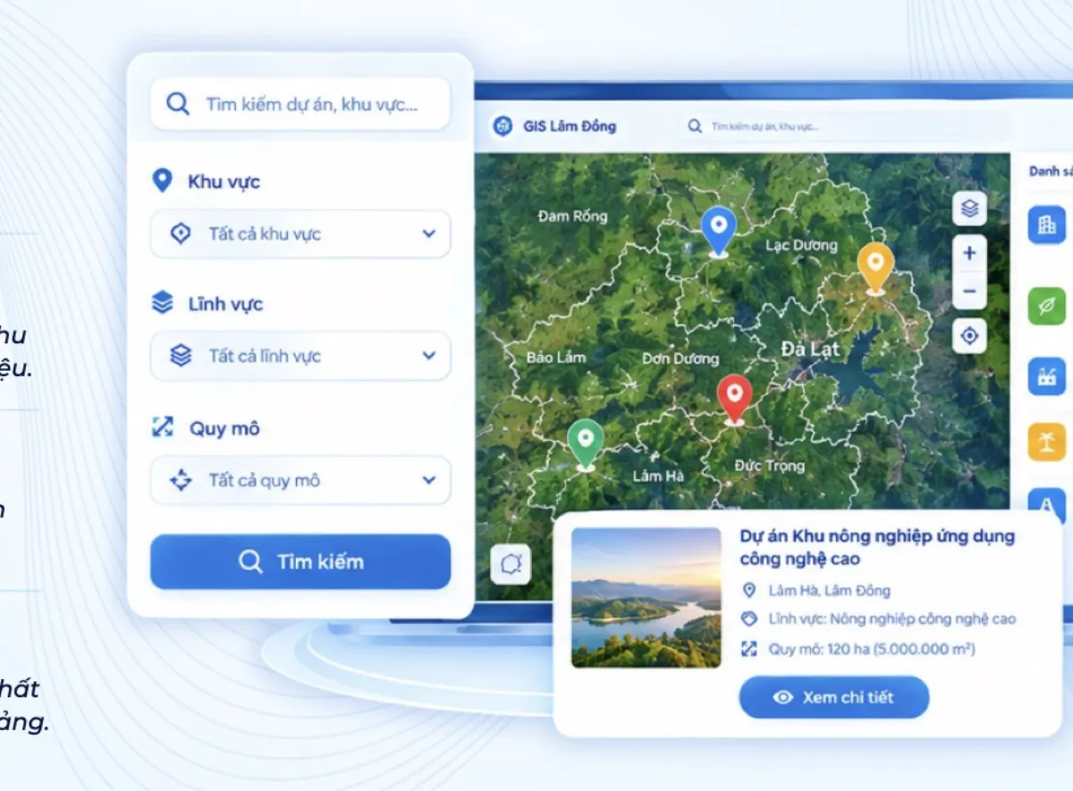This screenshot has height=791, width=1073.
Task: Click the Đà Lạt label on the map
Action: (811, 349)
